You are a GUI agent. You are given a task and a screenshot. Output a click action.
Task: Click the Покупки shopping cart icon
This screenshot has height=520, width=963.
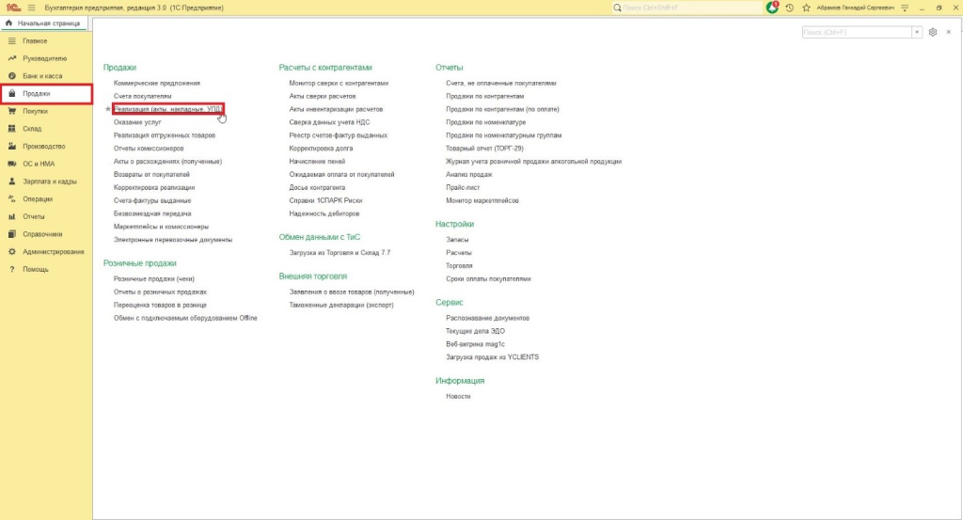click(x=11, y=111)
